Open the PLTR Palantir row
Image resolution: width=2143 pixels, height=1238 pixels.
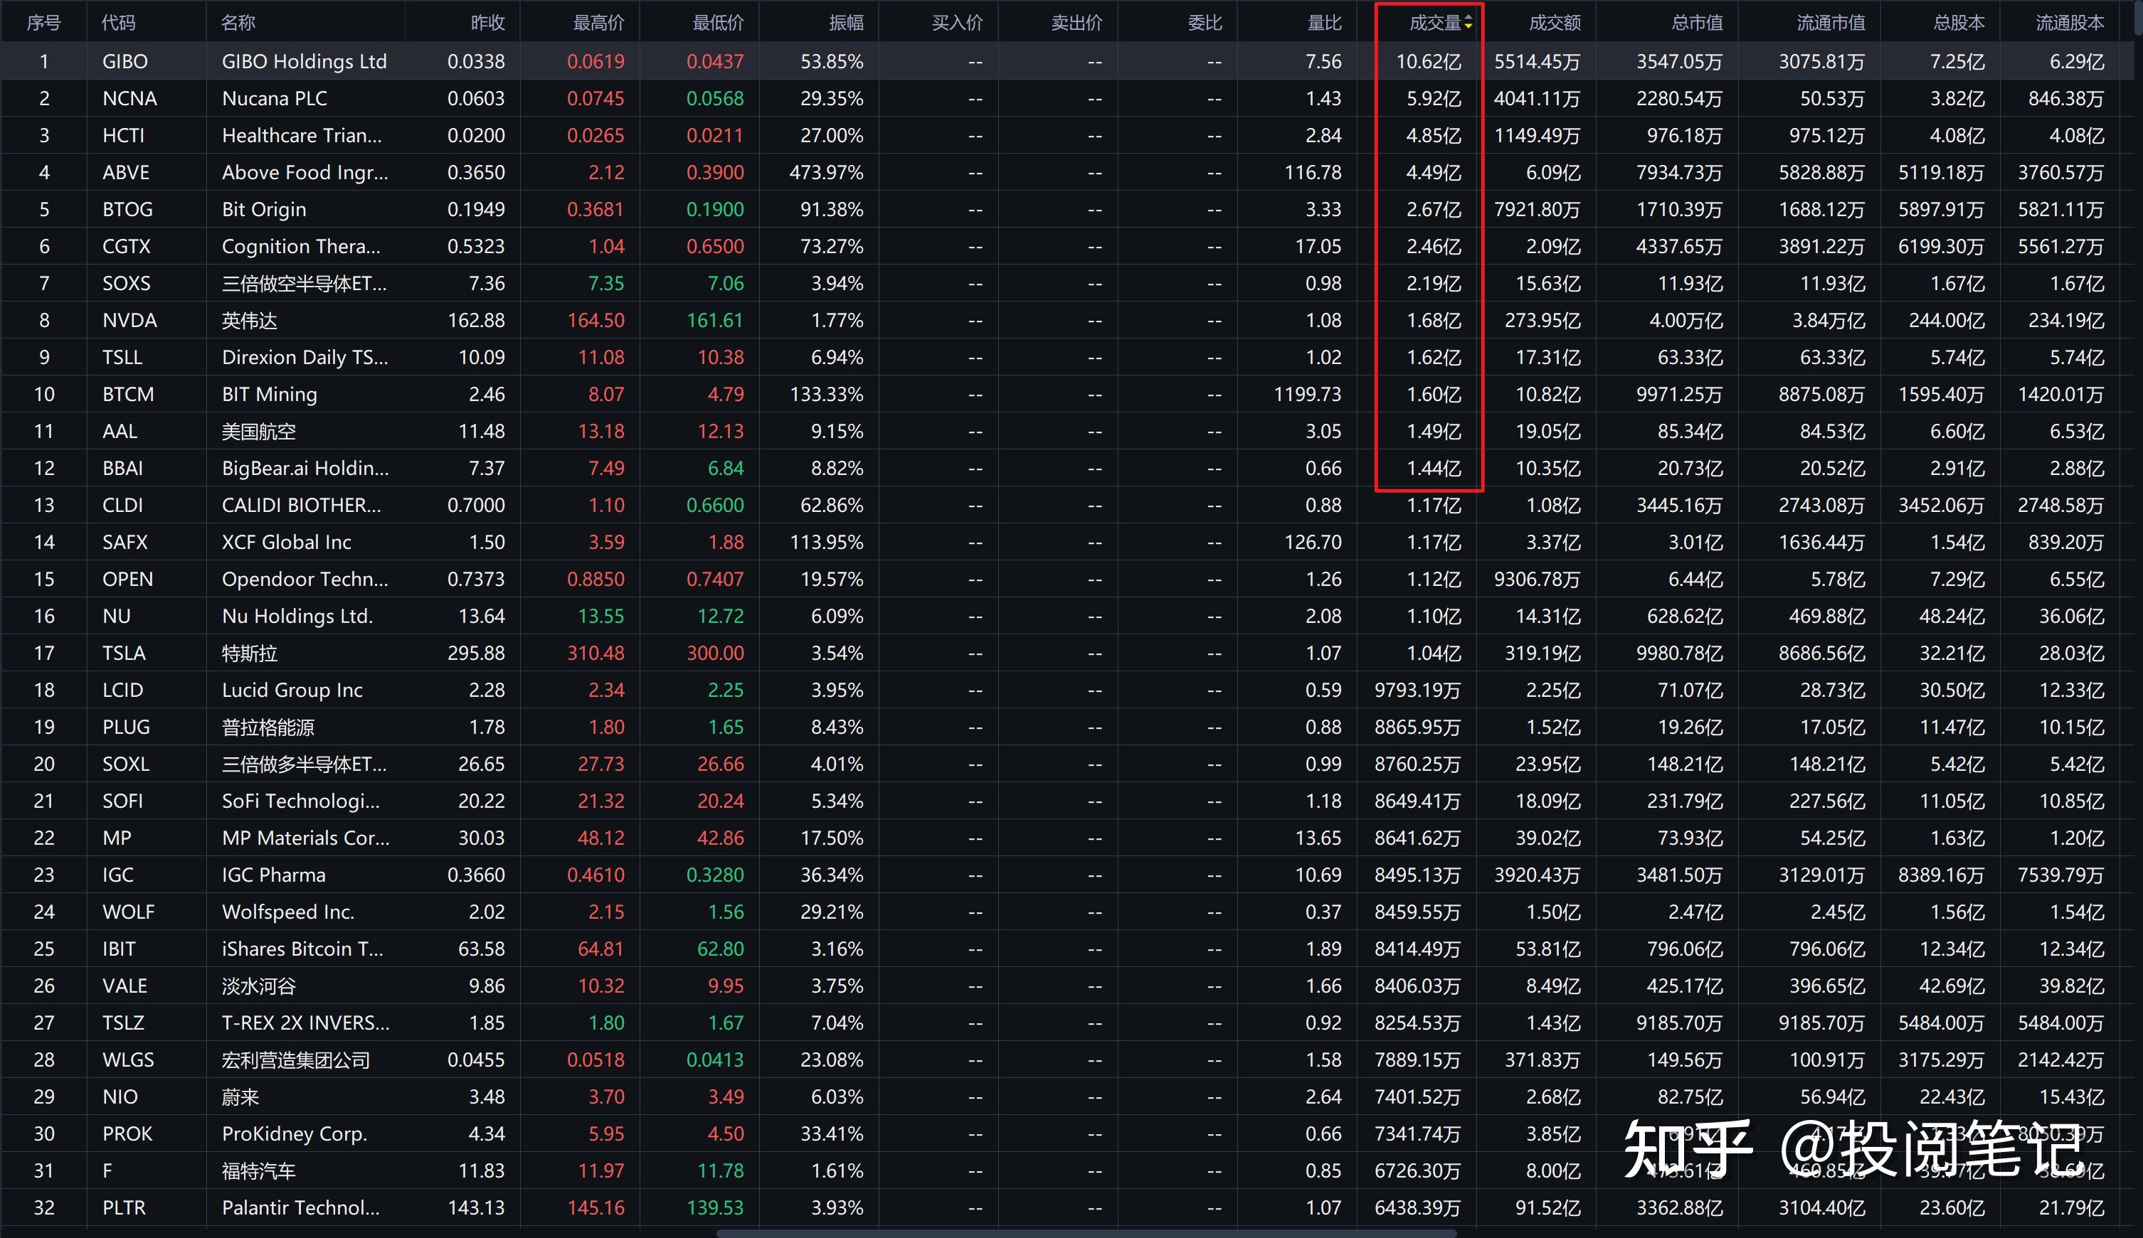point(300,1207)
